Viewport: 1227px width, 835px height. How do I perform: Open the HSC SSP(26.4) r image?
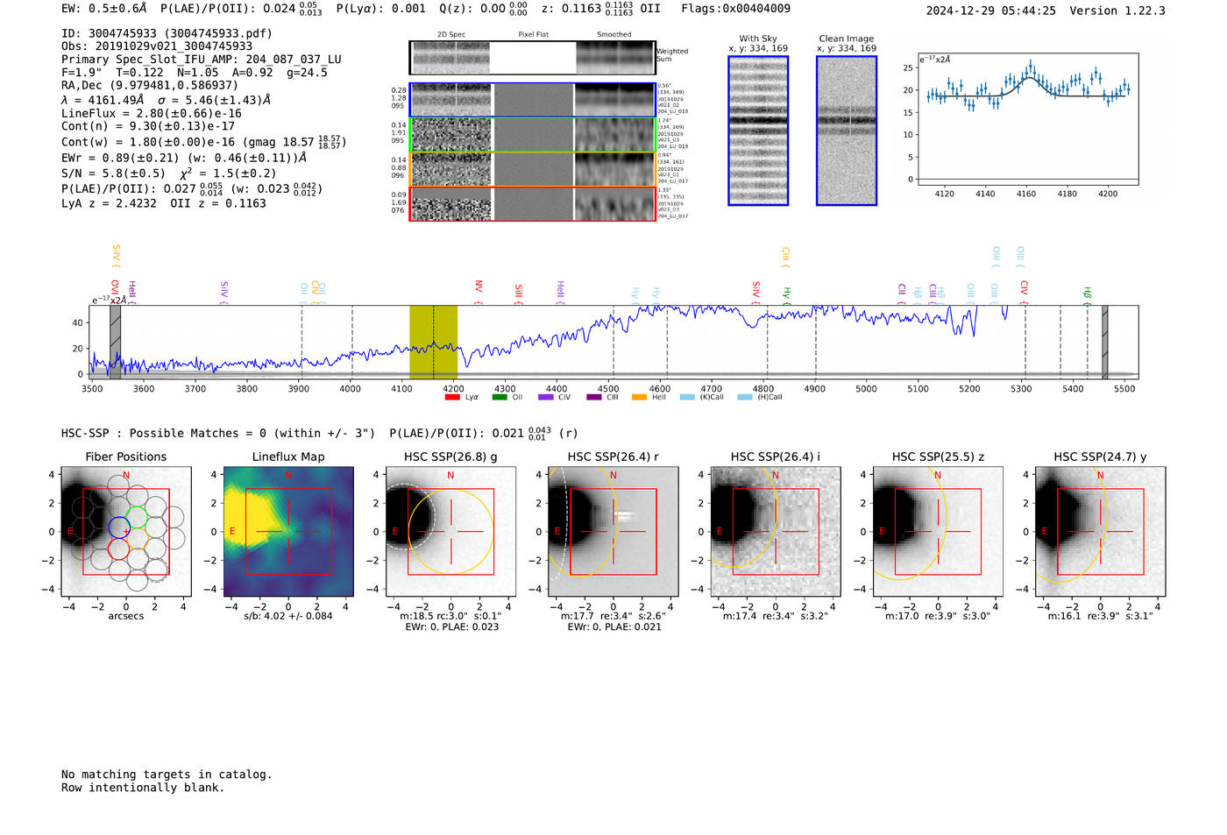(x=613, y=532)
